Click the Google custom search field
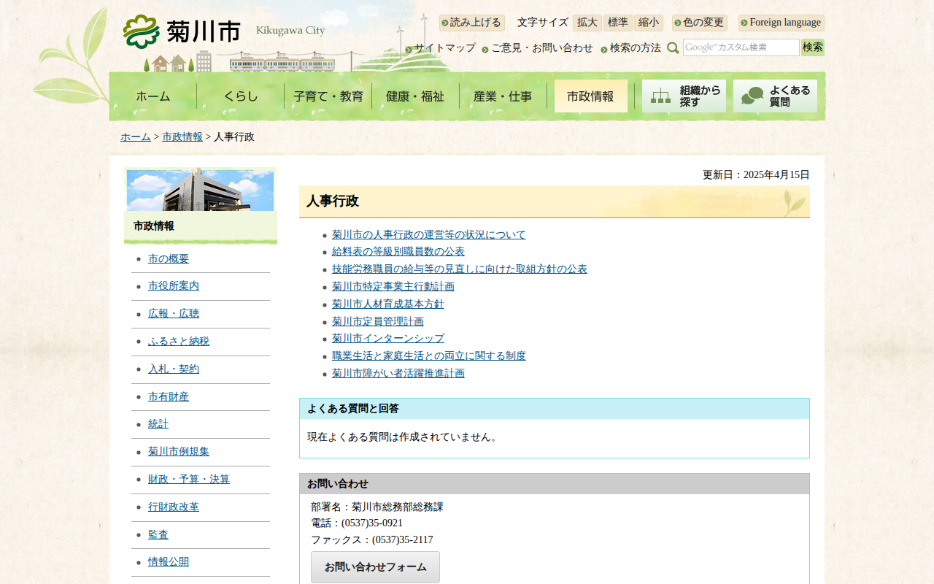The image size is (934, 584). click(741, 47)
